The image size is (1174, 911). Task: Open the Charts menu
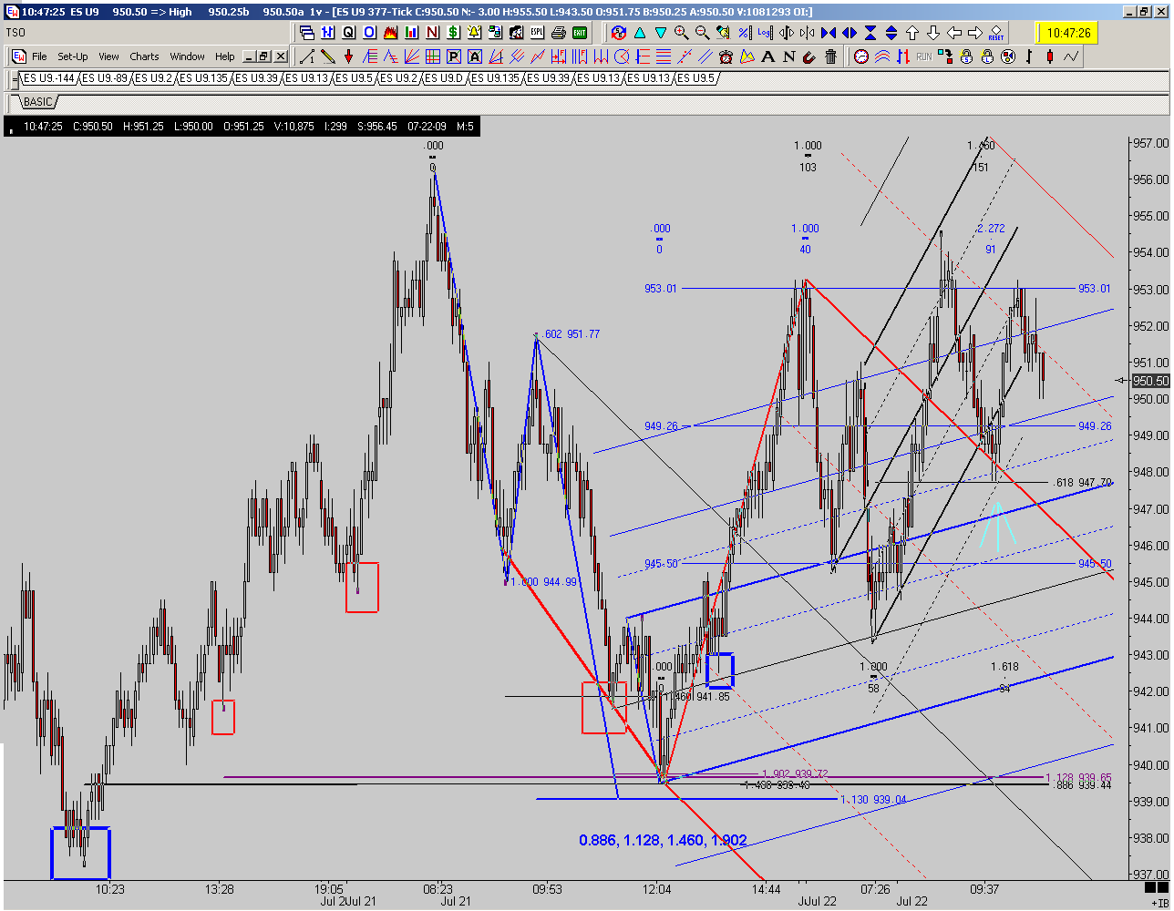click(144, 56)
